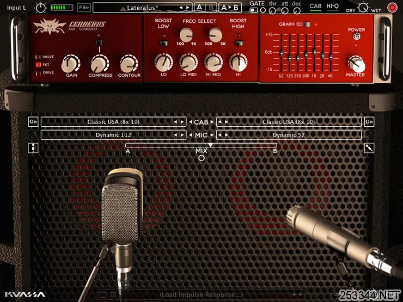Viewport: 403px width, 302px height.
Task: Go to next preset in Lateralus field
Action: point(188,8)
